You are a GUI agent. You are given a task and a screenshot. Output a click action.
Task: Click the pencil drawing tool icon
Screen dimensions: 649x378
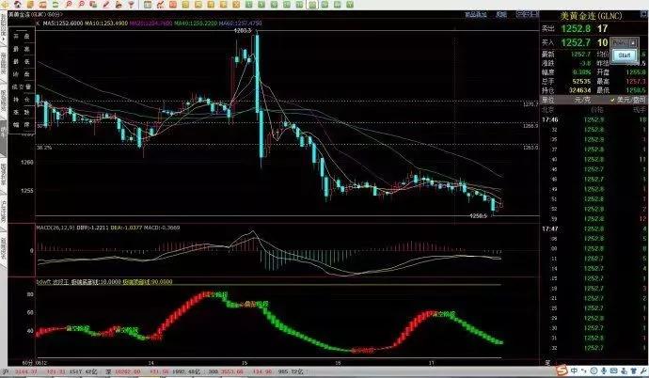[x=106, y=5]
